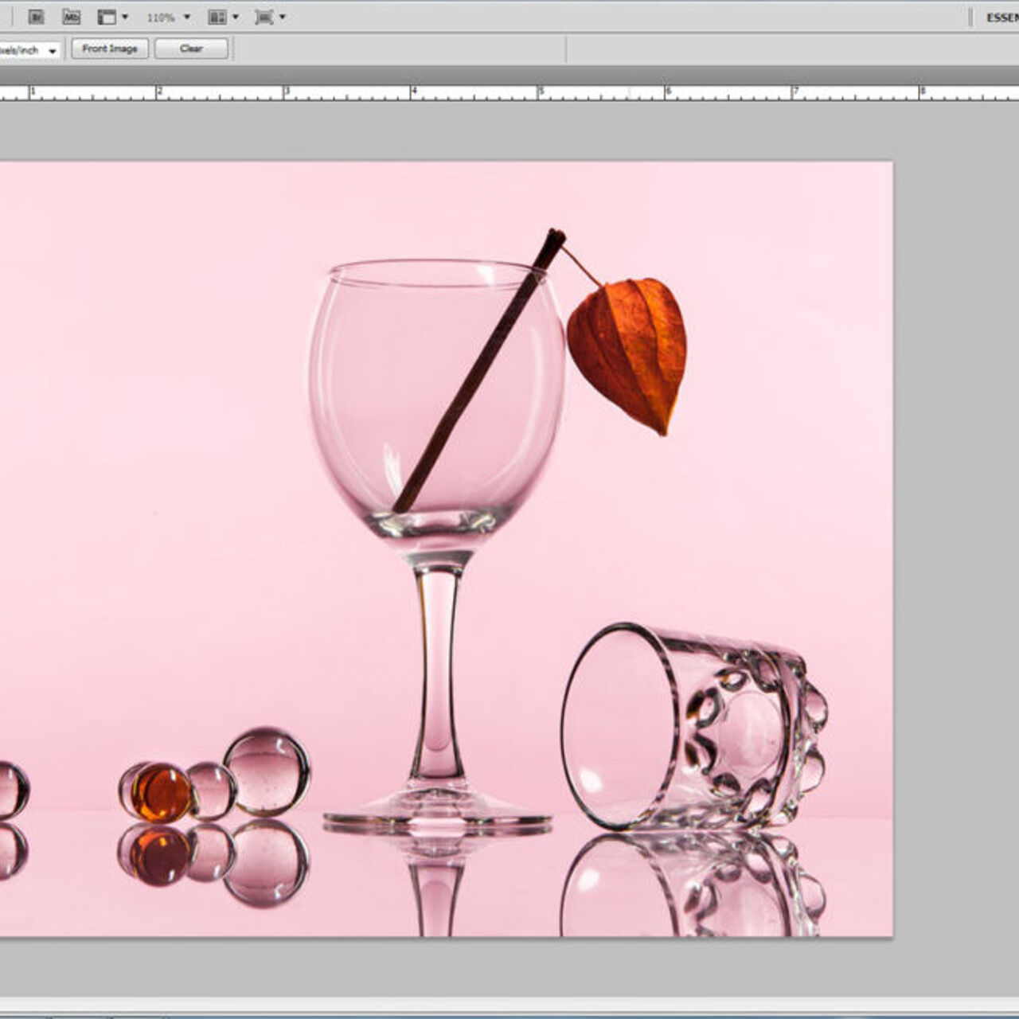Expand the Screen Mode dropdown arrow

coord(282,17)
